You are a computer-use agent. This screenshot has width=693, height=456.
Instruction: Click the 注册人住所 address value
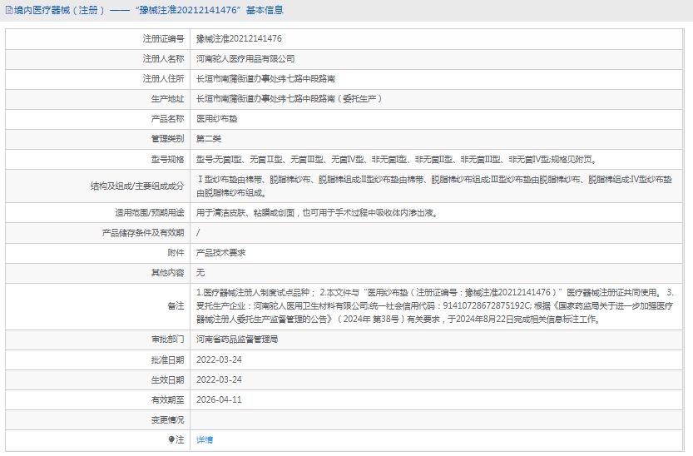265,79
